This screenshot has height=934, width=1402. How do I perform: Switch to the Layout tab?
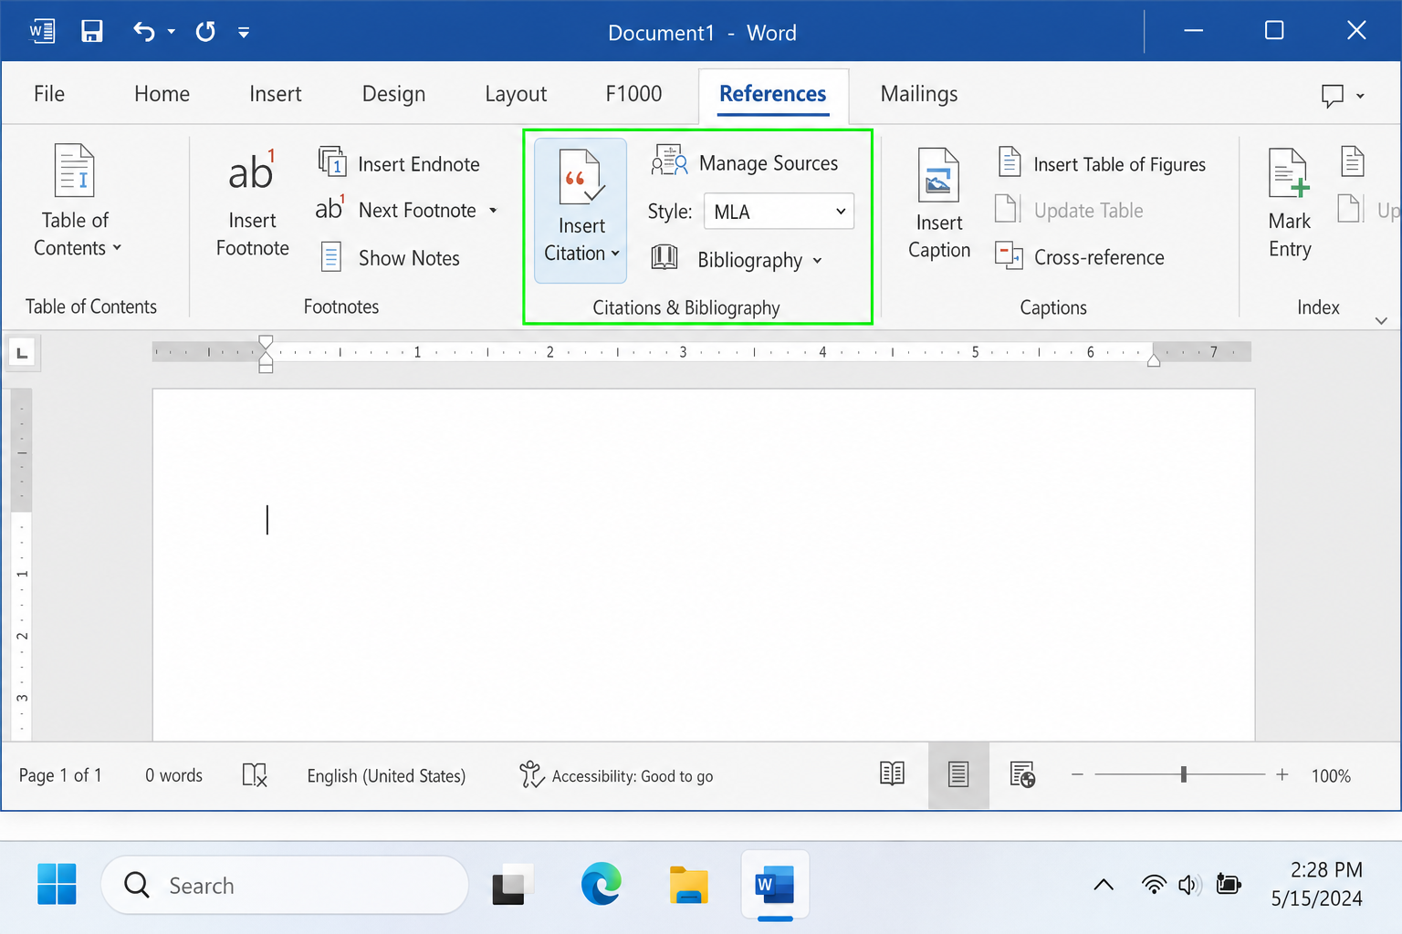[516, 94]
